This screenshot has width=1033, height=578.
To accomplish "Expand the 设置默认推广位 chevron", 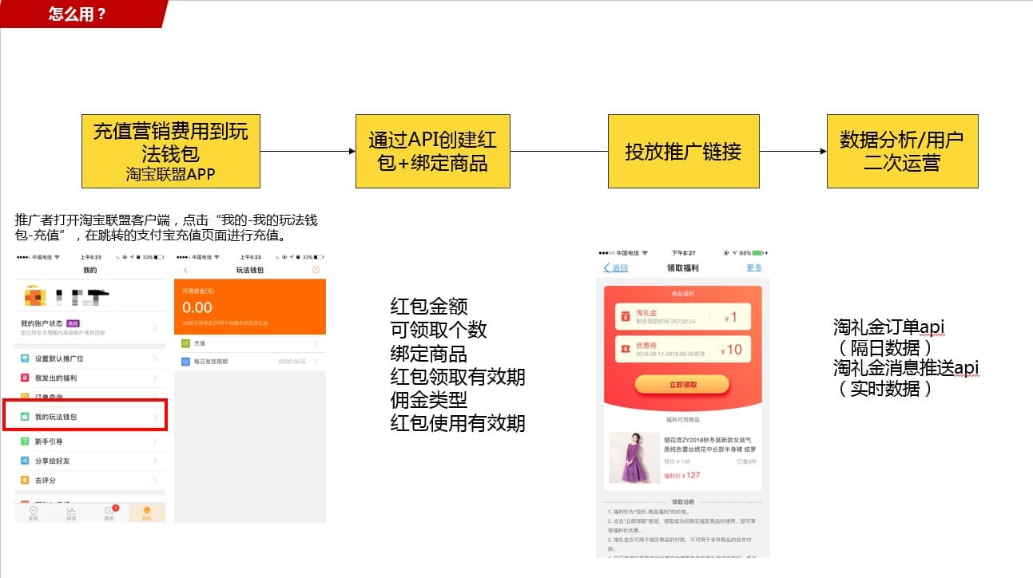I will 154,358.
